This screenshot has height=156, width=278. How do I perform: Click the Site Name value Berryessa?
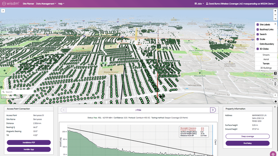point(37,119)
